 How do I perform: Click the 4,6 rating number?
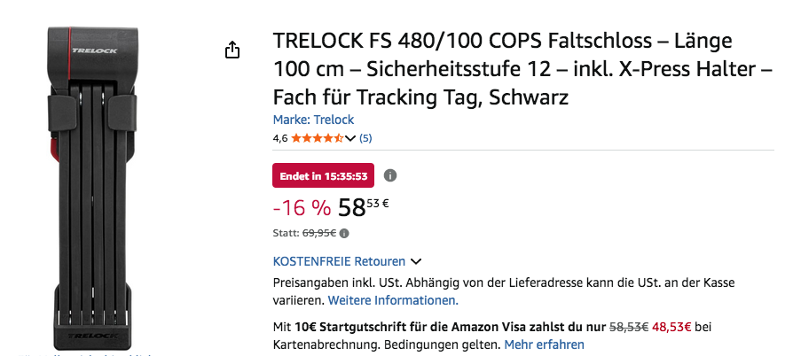(x=280, y=138)
